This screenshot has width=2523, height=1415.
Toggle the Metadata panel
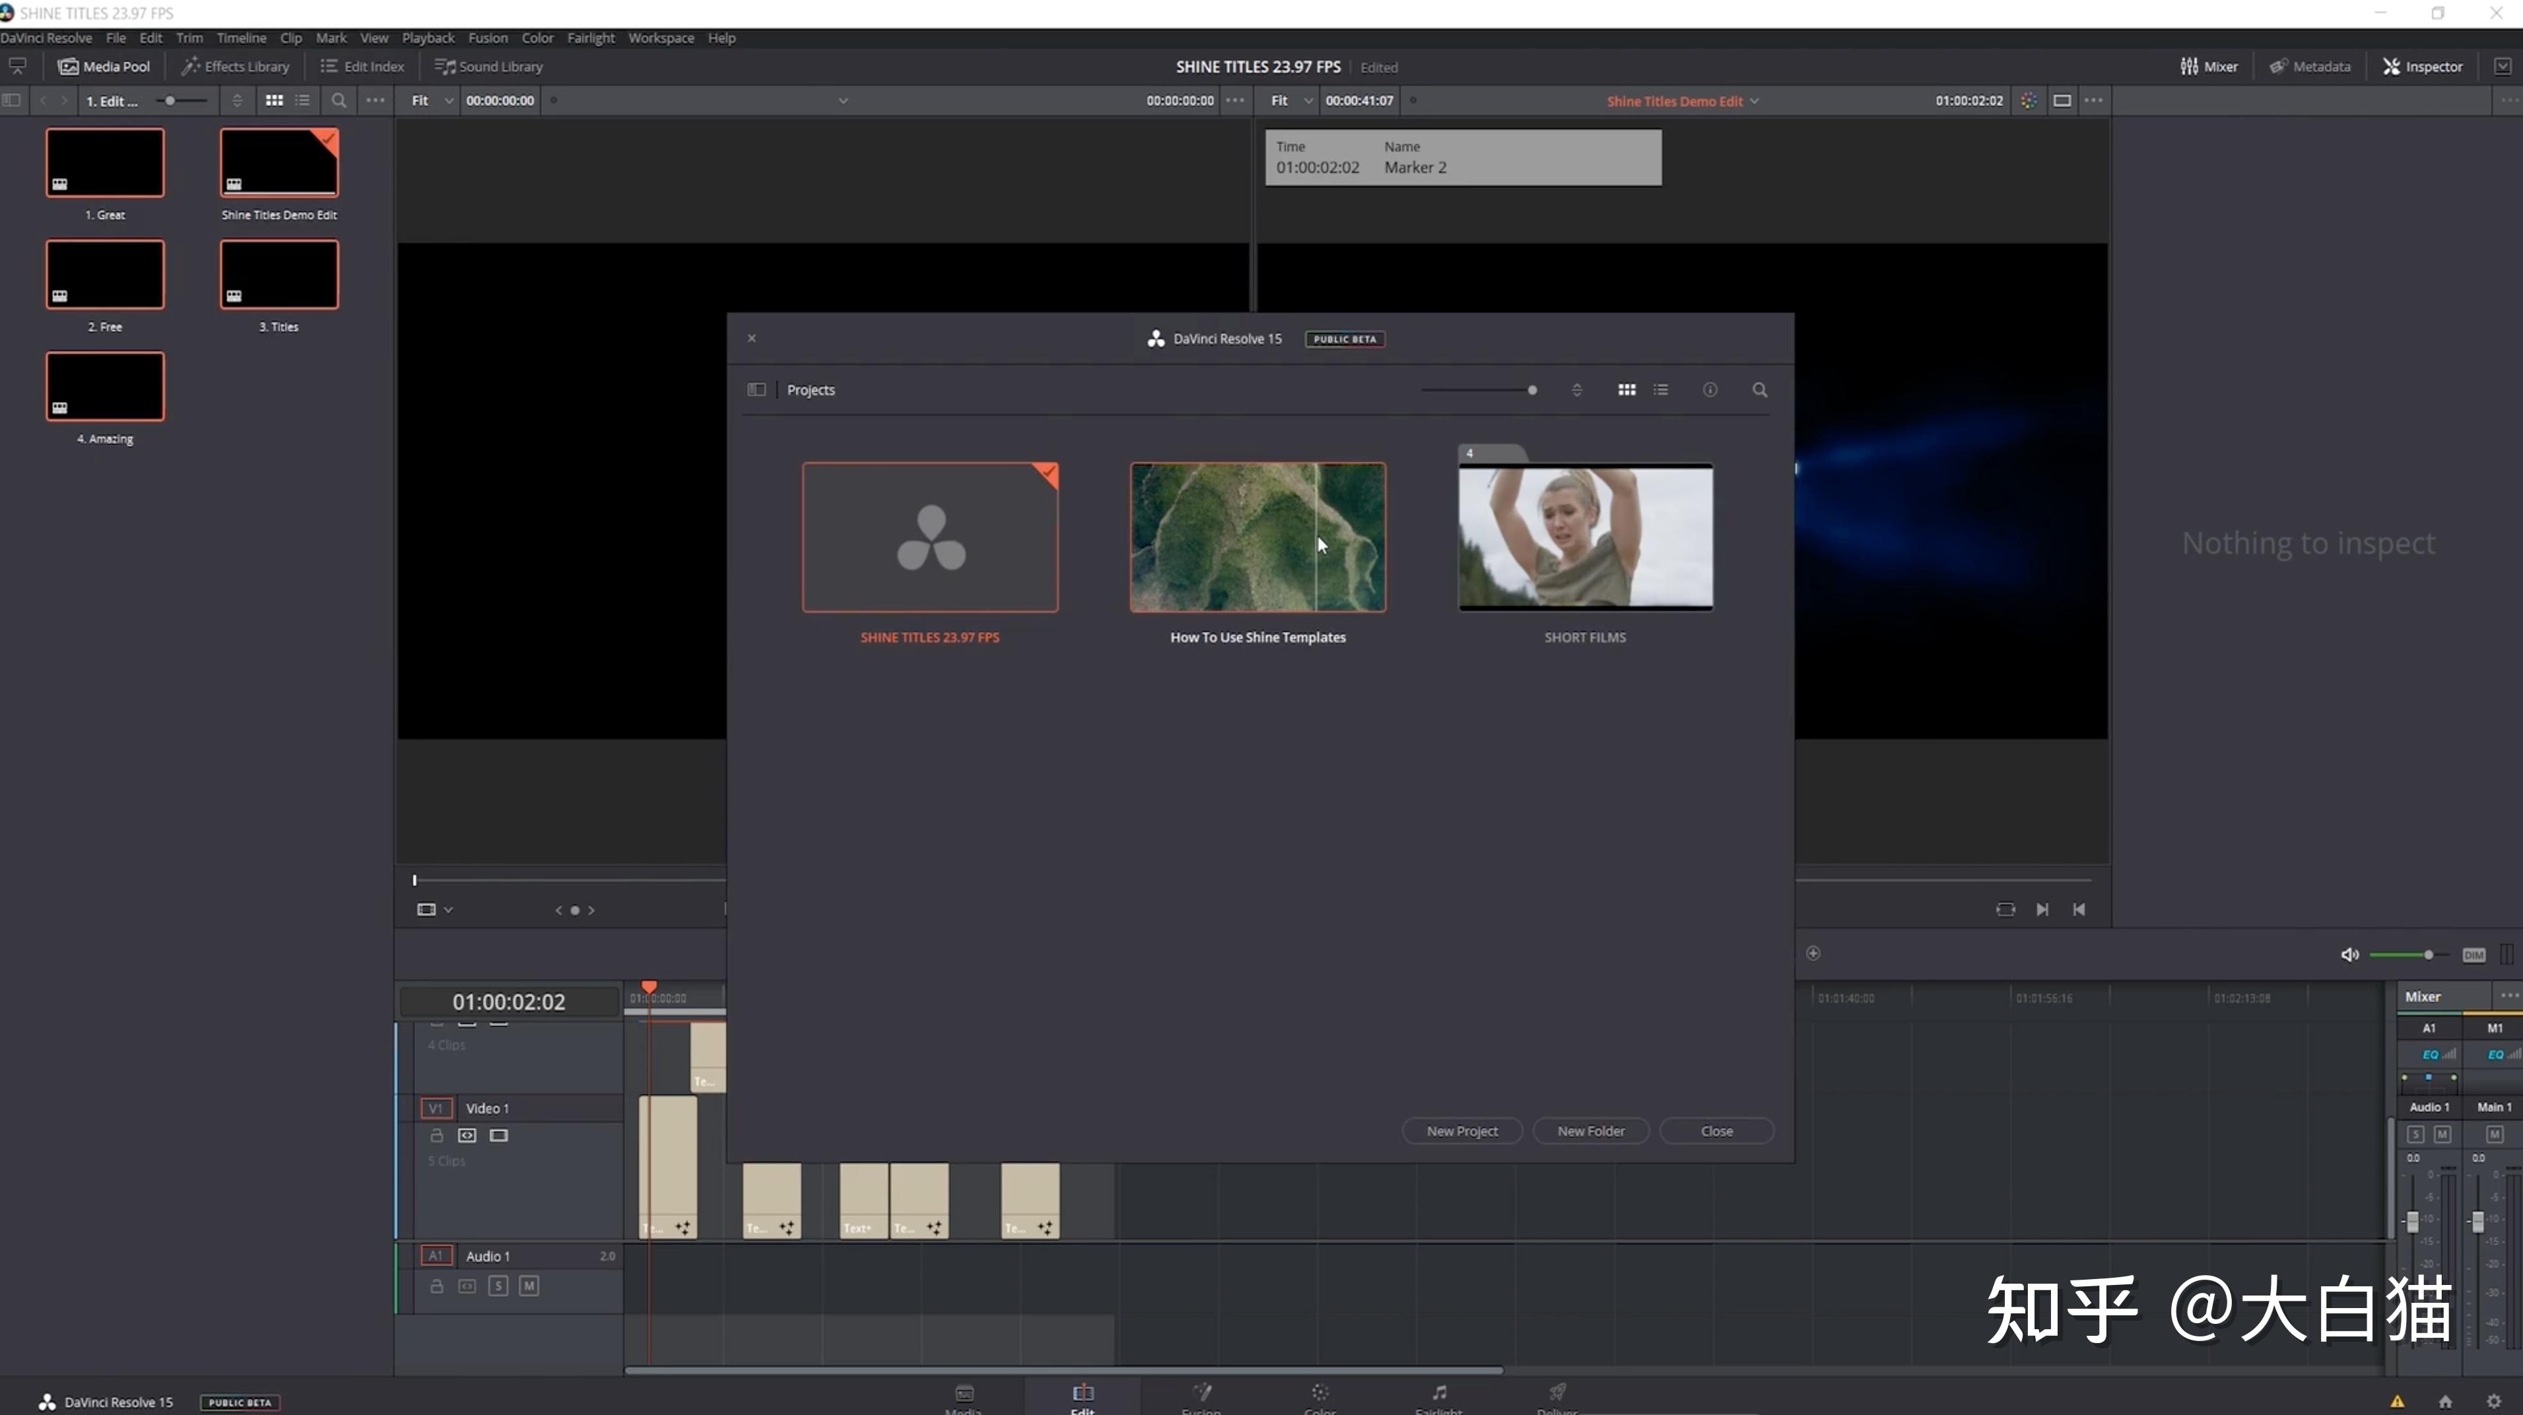[2310, 67]
